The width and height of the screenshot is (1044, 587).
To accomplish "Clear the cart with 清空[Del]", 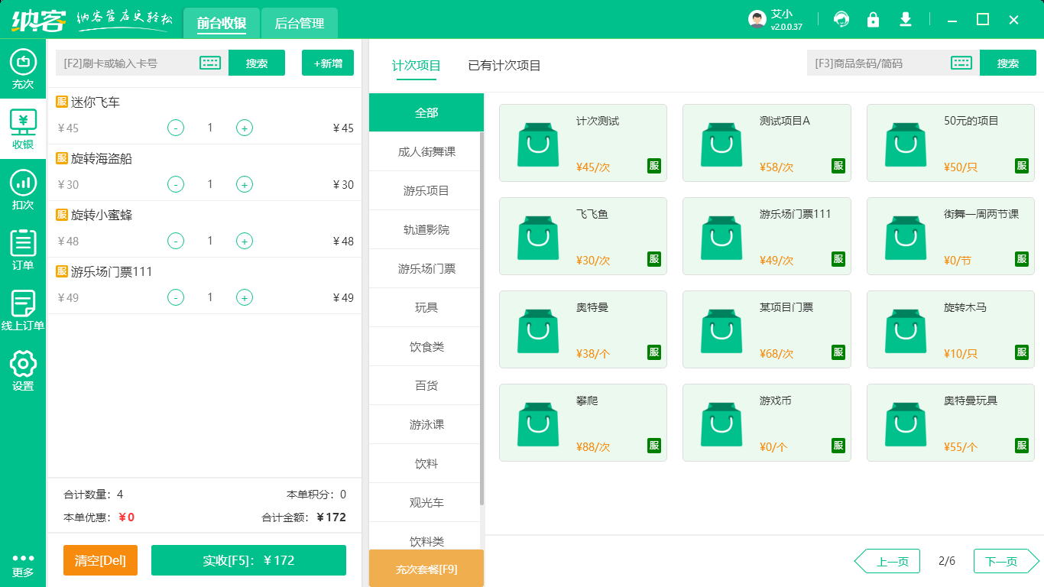I will (100, 560).
